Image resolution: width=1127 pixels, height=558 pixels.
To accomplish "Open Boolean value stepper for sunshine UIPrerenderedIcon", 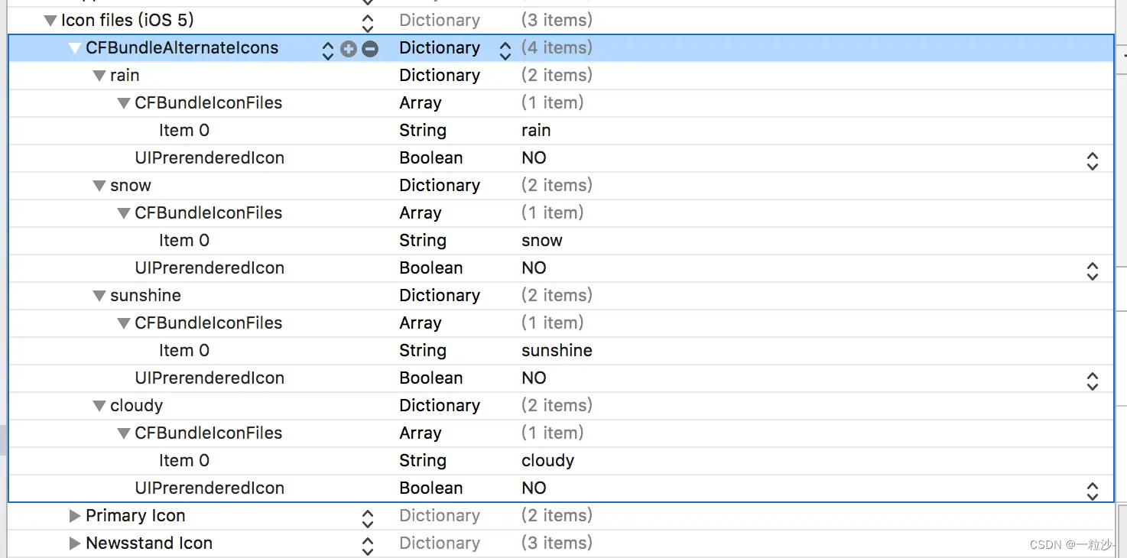I will 1093,381.
